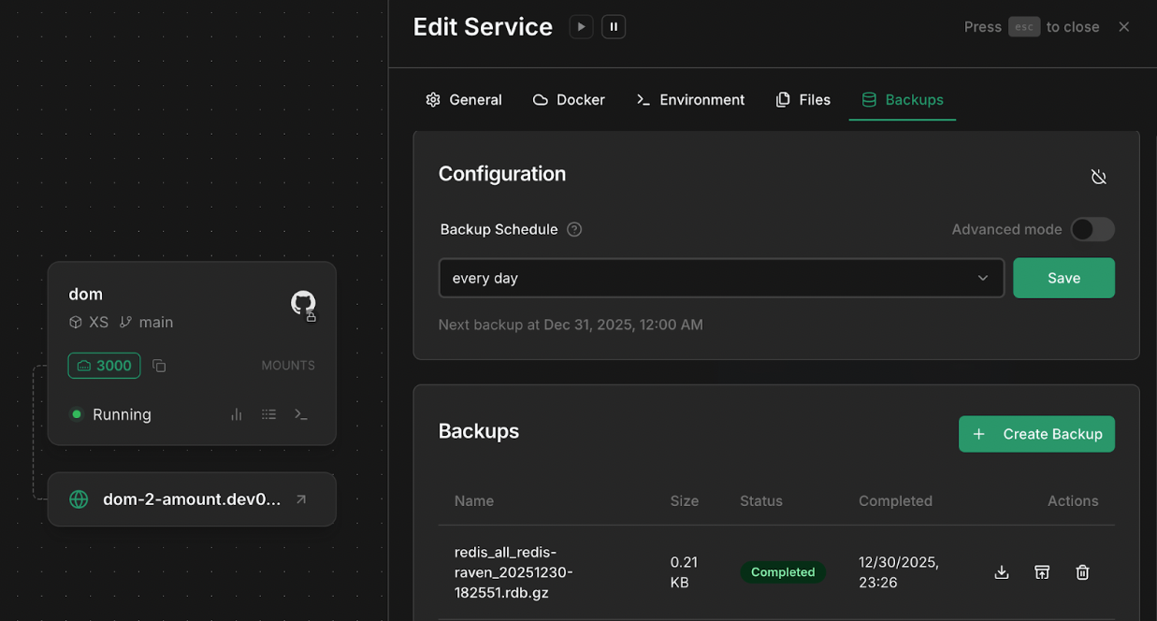Start the service with play button
The image size is (1157, 621).
pyautogui.click(x=581, y=27)
